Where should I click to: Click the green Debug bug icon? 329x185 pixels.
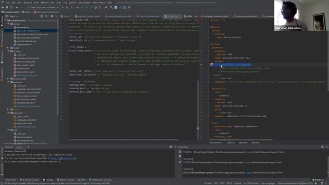tap(67, 7)
